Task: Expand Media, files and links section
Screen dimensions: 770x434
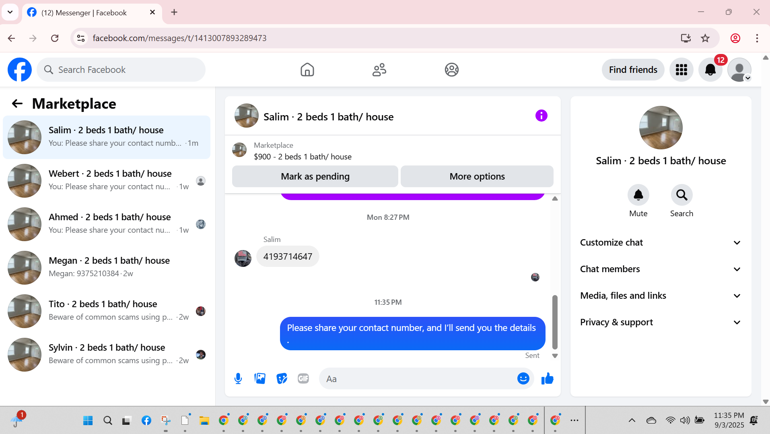Action: pyautogui.click(x=661, y=296)
